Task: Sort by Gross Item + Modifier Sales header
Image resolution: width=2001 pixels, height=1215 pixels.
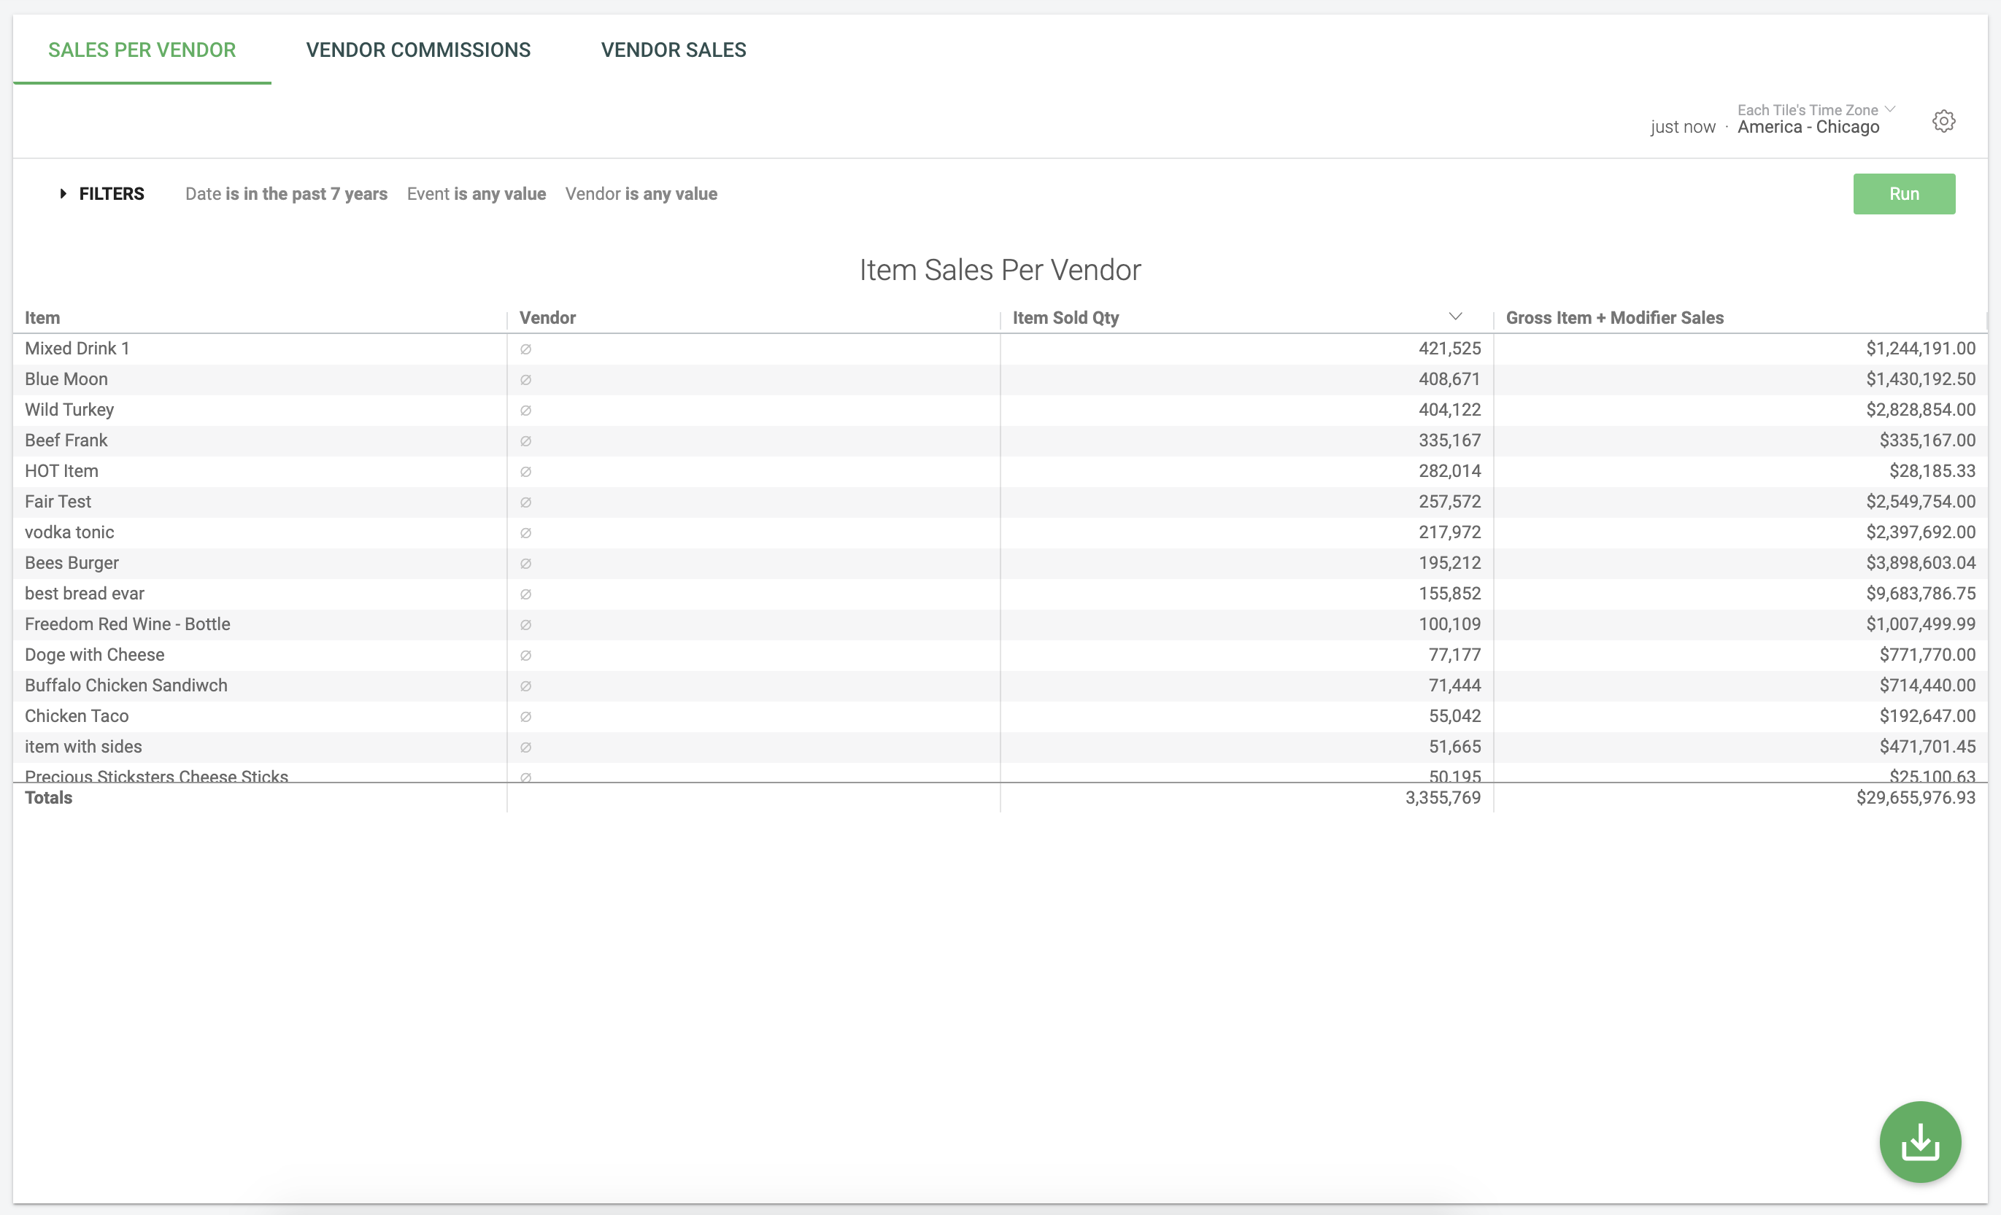Action: (x=1614, y=317)
